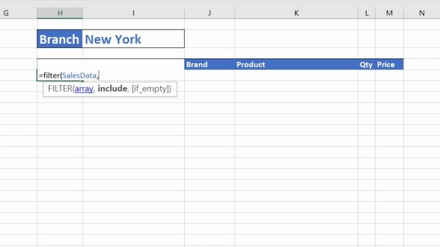Select column G header
Viewport: 440px width, 247px height.
[x=19, y=13]
